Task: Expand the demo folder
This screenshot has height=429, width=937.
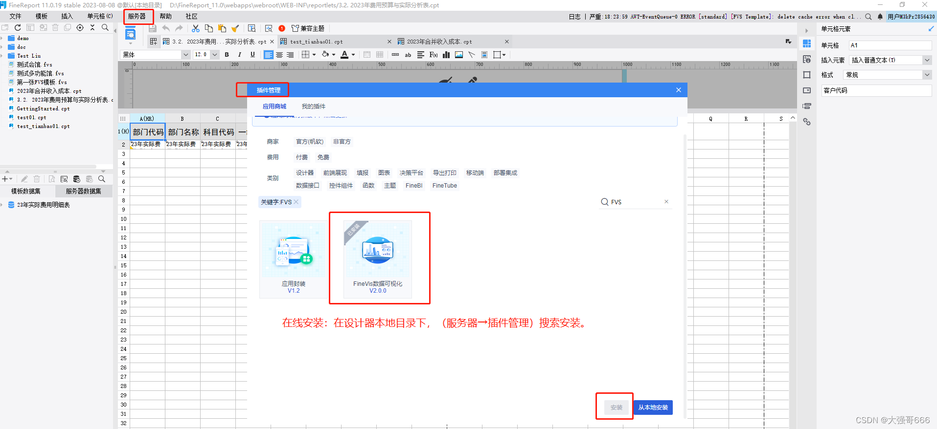Action: coord(2,38)
